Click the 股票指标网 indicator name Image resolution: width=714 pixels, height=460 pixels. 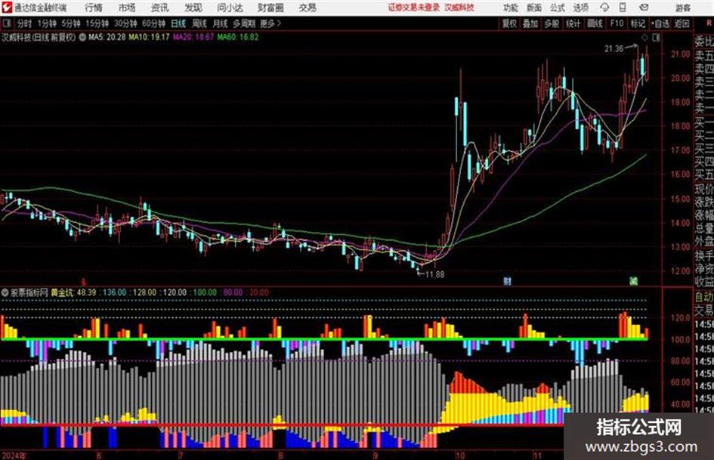[29, 292]
